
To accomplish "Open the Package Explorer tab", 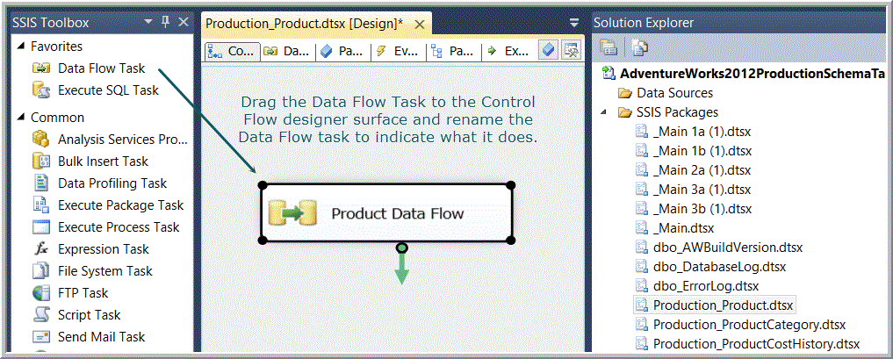I will pos(453,51).
